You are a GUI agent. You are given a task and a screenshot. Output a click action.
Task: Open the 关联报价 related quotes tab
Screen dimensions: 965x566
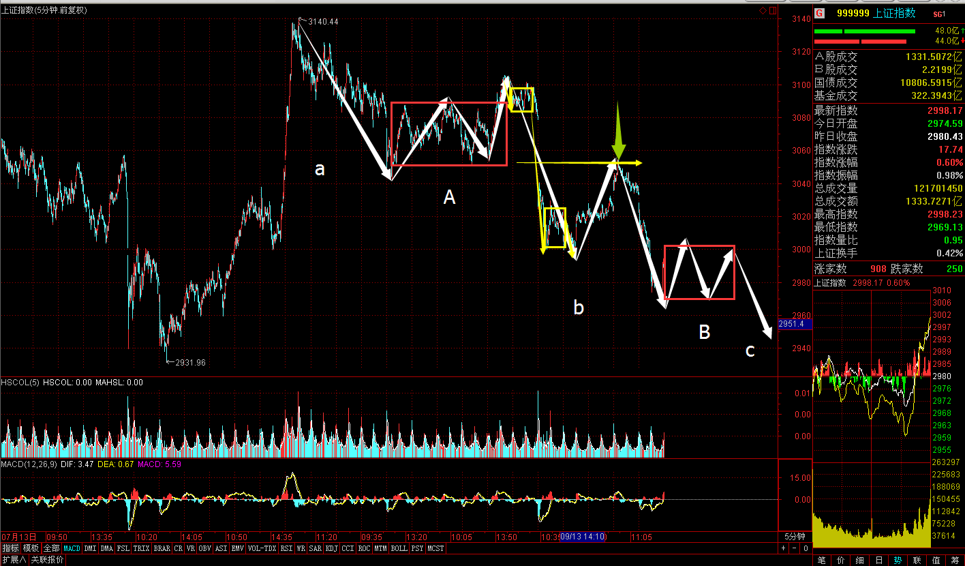pos(47,560)
